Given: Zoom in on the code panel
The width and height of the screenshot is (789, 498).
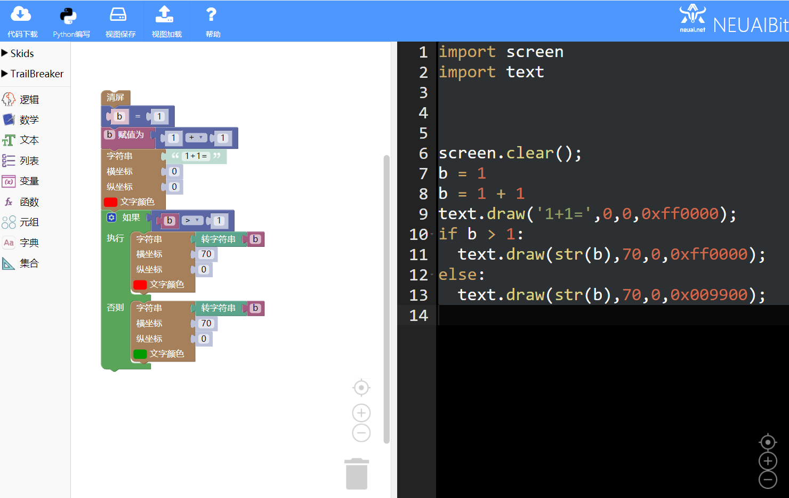Looking at the screenshot, I should [x=768, y=461].
